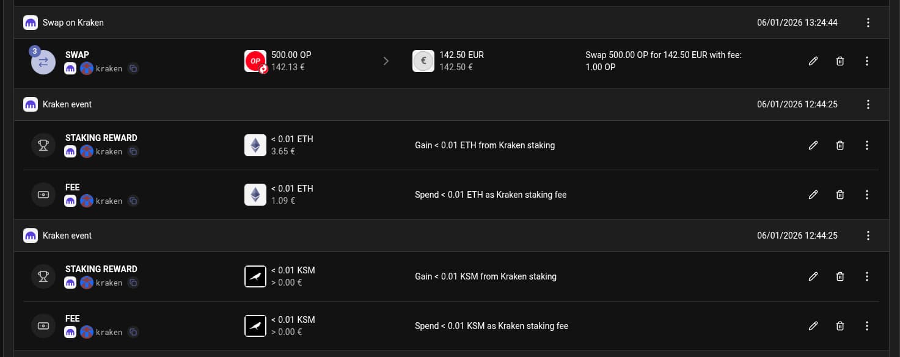Delete the KSM staking fee event
Viewport: 900px width, 357px height.
pos(840,326)
